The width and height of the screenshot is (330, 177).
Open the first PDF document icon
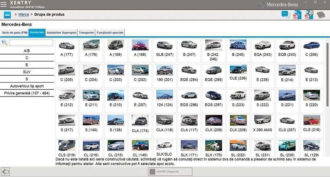[297, 15]
